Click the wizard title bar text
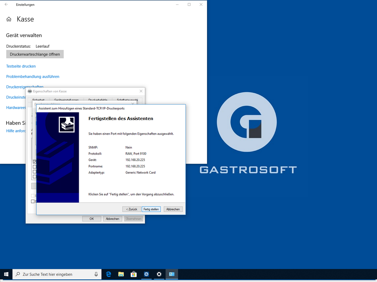Screen dimensions: 377x282 click(x=82, y=108)
